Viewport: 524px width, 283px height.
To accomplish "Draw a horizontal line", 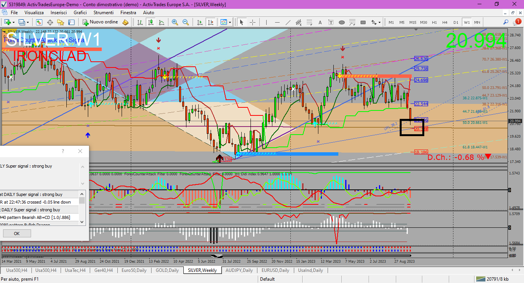I will 277,22.
